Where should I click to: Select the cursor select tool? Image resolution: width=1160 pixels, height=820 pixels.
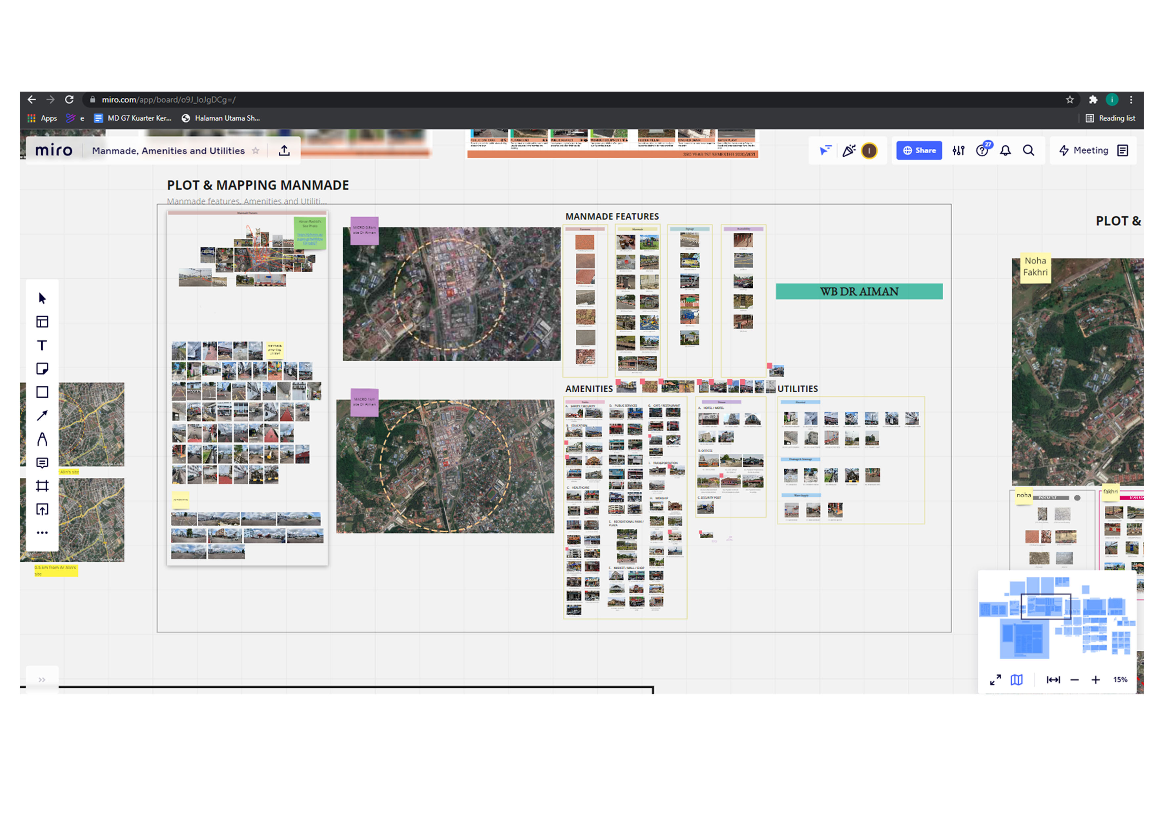click(x=42, y=299)
